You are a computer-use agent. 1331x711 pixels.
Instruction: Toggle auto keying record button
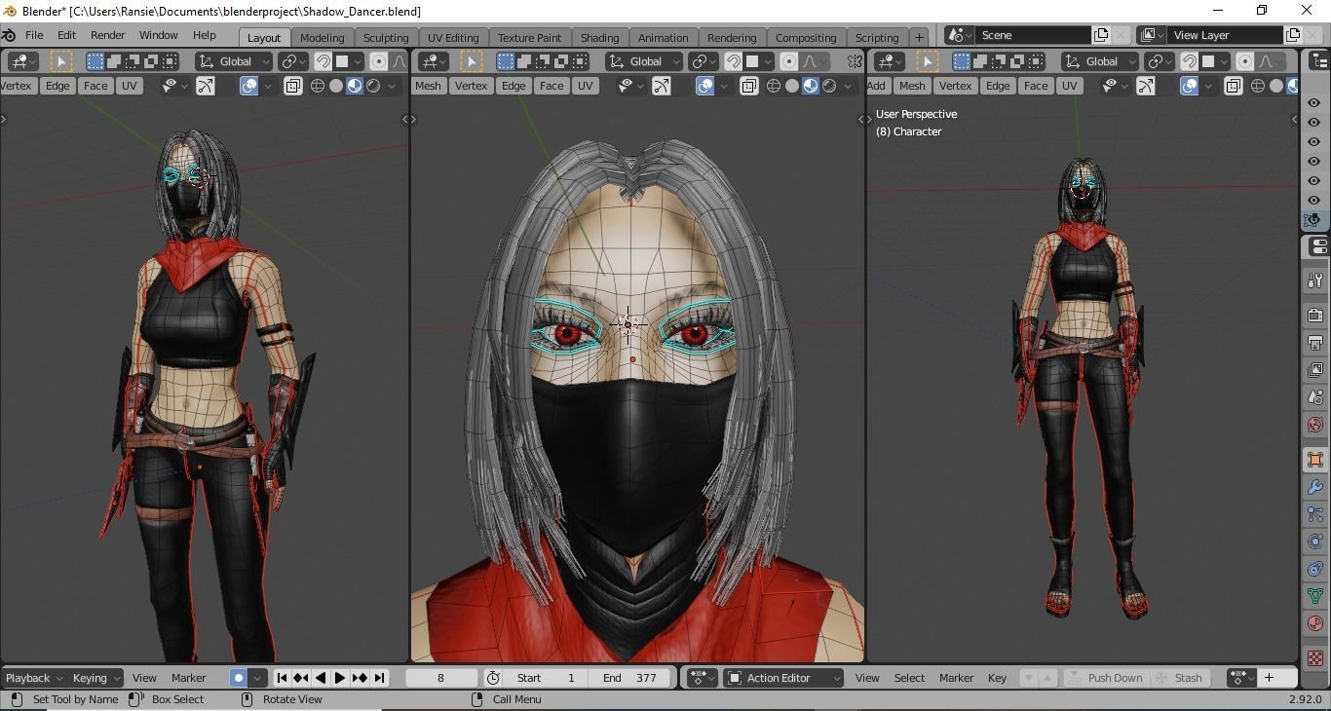coord(238,678)
